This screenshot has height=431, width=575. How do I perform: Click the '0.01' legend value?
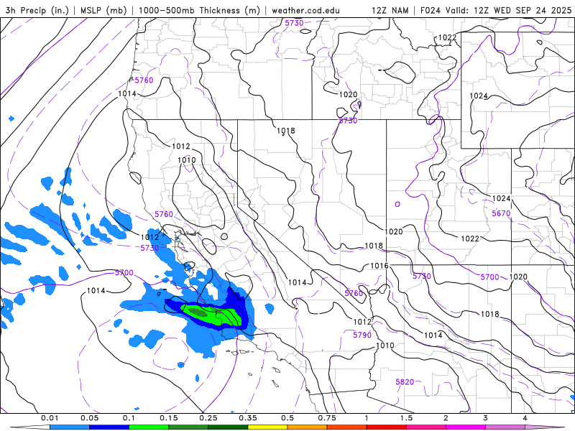(50, 418)
